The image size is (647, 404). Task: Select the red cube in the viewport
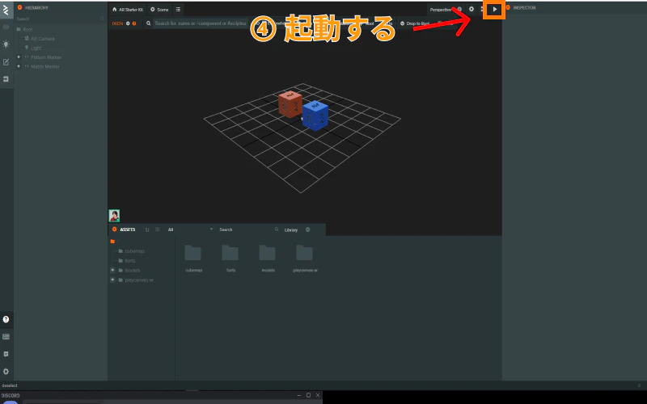click(290, 104)
